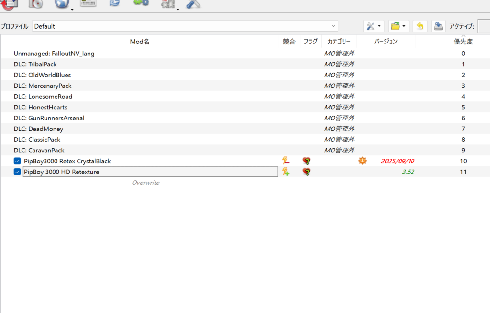This screenshot has width=490, height=313.
Task: Click heart flag icon on PipBoy 3000 HD Retexture
Action: [307, 172]
